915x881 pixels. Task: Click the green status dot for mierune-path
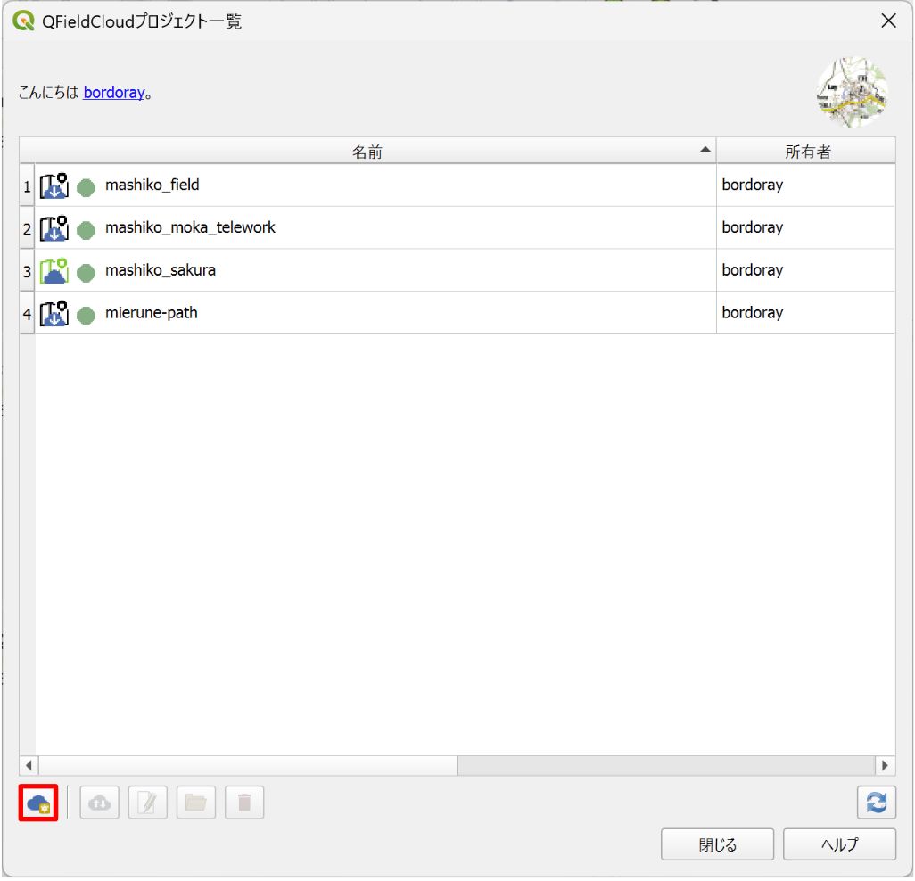tap(87, 316)
